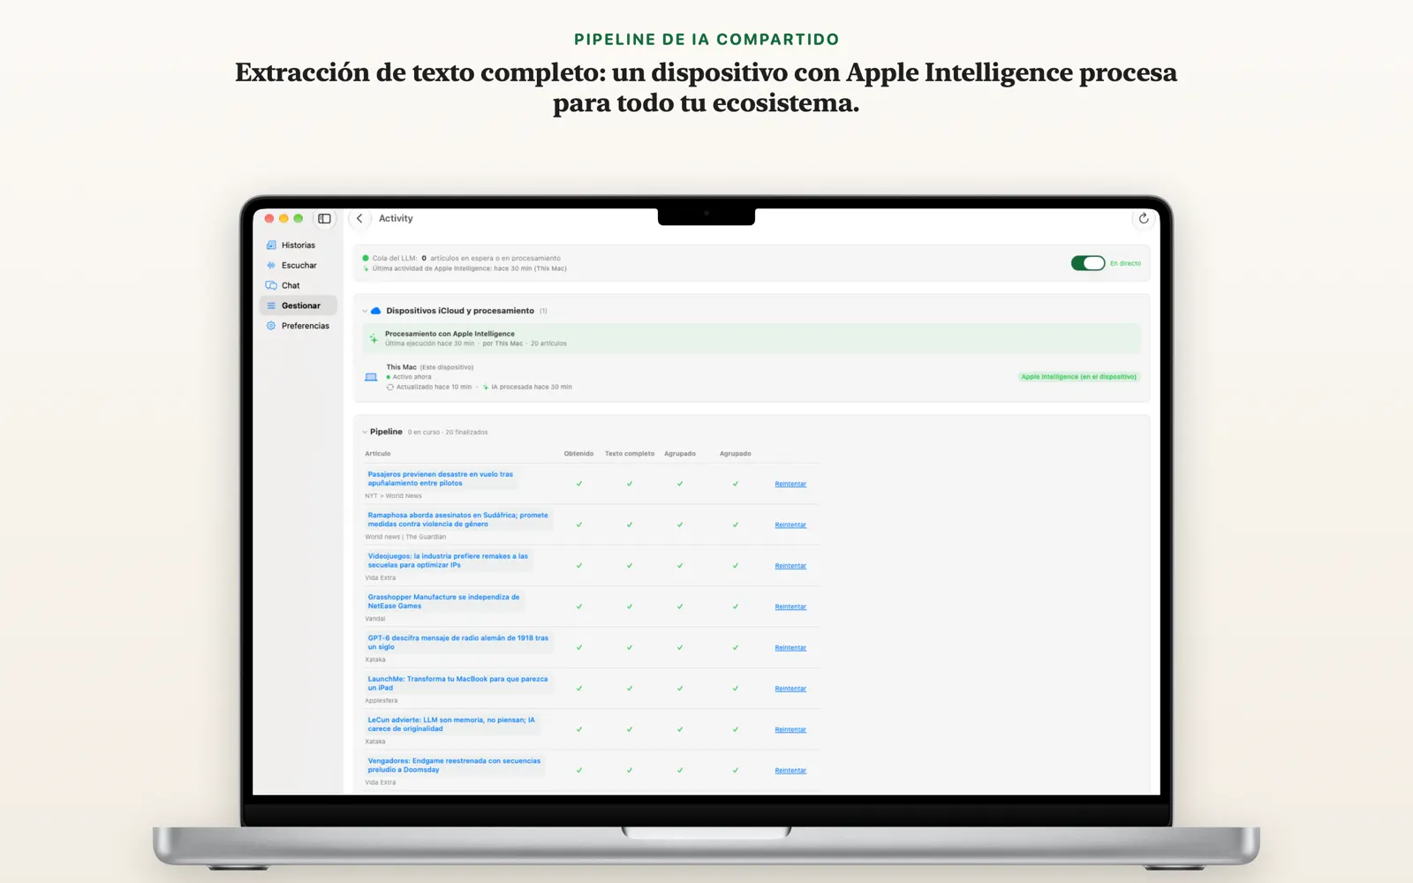The height and width of the screenshot is (883, 1413).
Task: Click the Apple Intelligence sparkle icon
Action: click(374, 338)
